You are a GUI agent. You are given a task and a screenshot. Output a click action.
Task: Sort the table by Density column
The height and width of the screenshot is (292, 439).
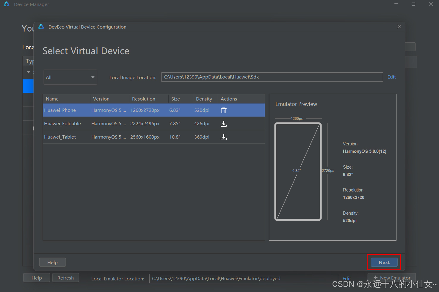click(206, 99)
